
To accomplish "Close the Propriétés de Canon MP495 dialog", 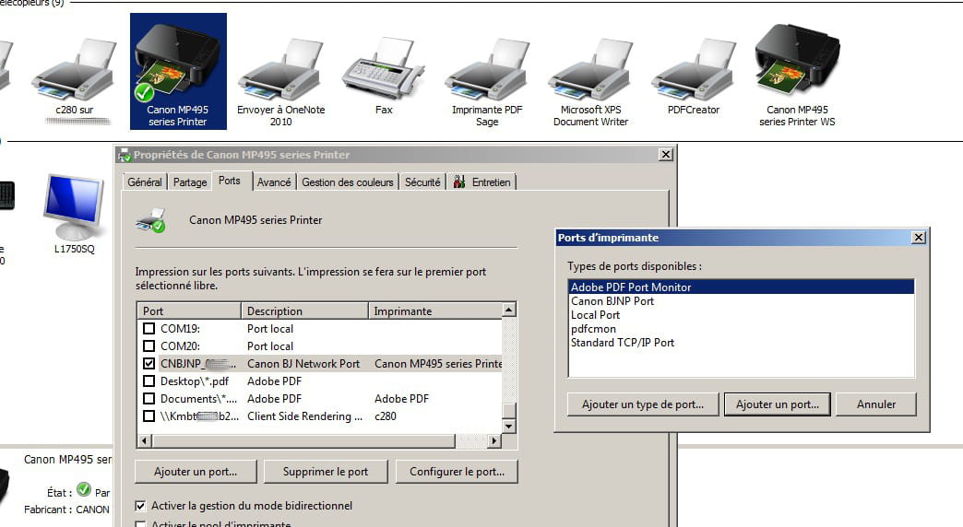I will [x=666, y=155].
